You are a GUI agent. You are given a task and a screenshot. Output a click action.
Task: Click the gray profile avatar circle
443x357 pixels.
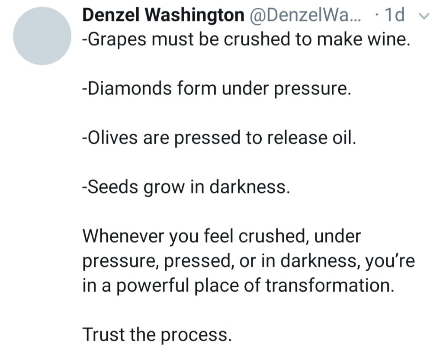click(42, 36)
